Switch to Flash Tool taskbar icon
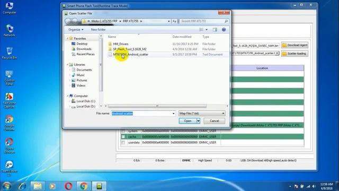This screenshot has height=191, width=339. [x=99, y=186]
